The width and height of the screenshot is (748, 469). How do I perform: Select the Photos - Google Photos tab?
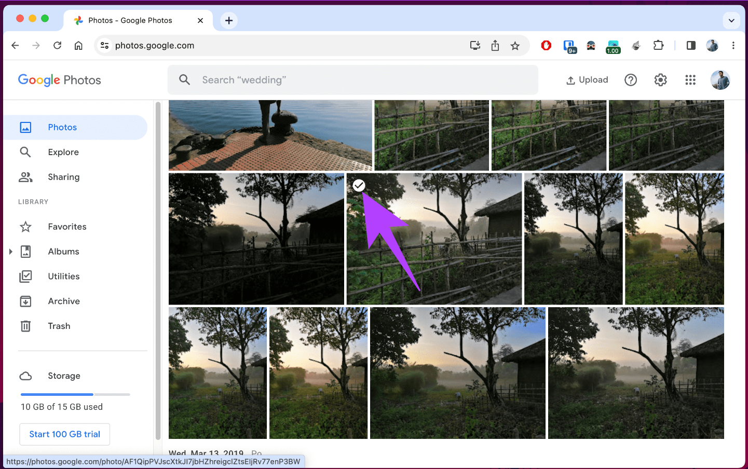click(x=138, y=21)
